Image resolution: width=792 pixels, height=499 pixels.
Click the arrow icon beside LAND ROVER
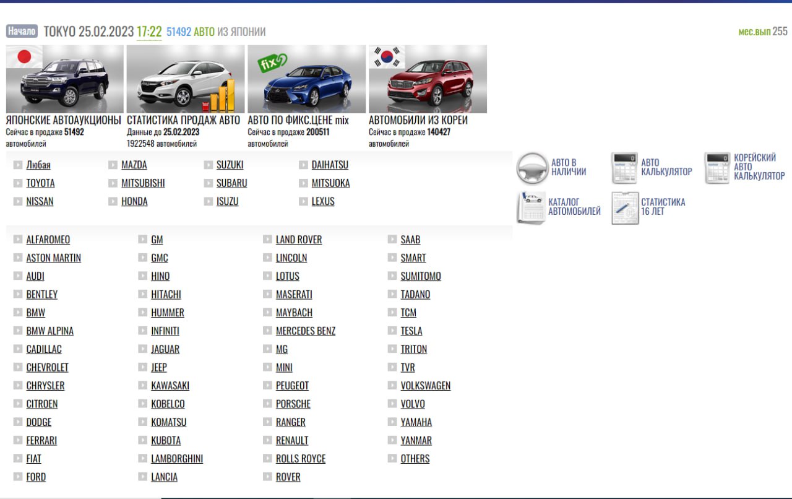[267, 240]
